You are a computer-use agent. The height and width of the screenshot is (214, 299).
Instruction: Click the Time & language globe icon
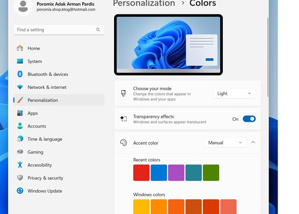point(20,139)
